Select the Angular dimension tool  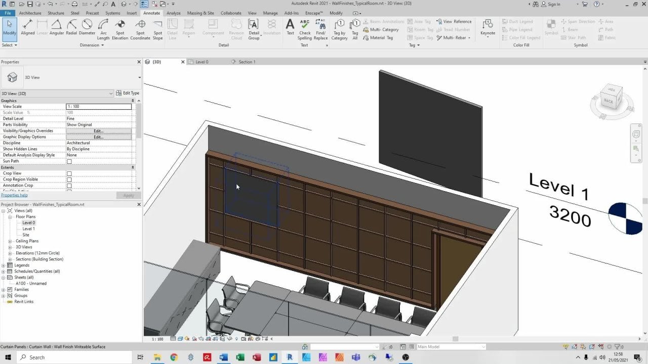(x=57, y=27)
